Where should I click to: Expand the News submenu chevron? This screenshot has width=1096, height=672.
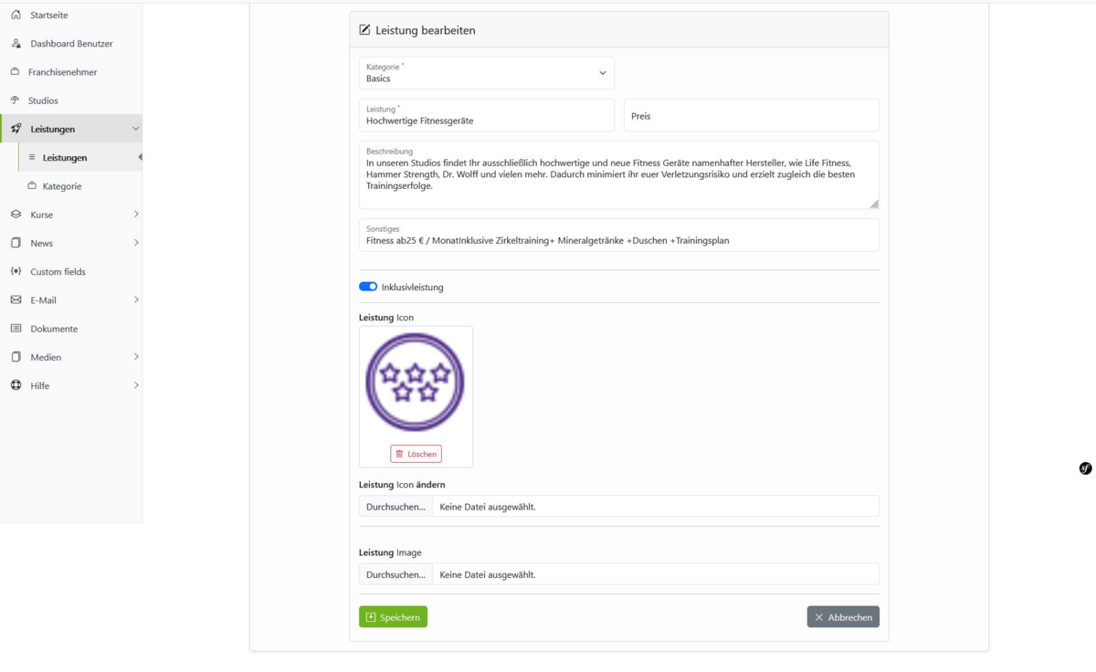136,243
